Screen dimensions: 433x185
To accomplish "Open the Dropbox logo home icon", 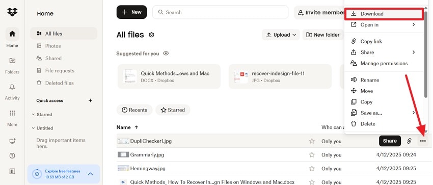I will click(x=12, y=12).
